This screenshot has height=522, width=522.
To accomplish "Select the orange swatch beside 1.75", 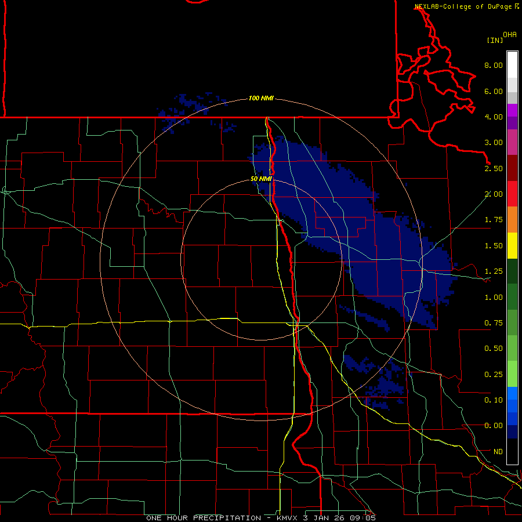I will (512, 220).
